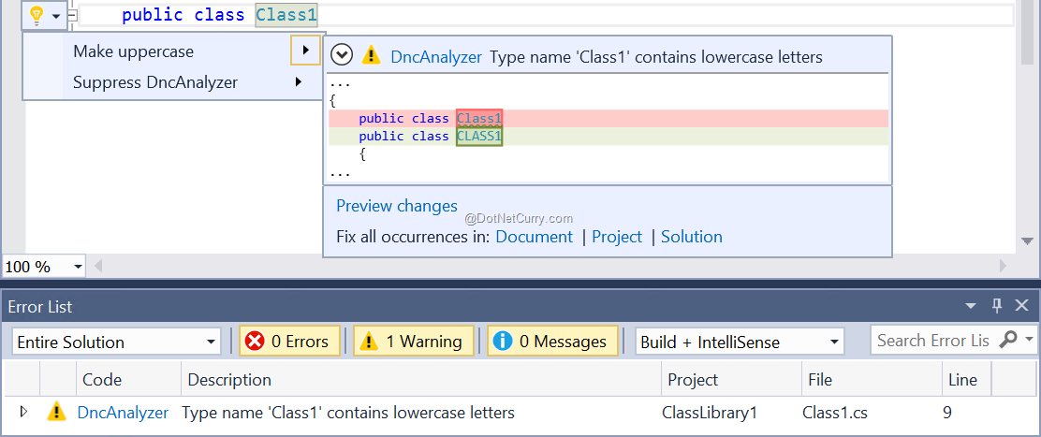Click the vertical scrollbar down arrow

(1028, 241)
